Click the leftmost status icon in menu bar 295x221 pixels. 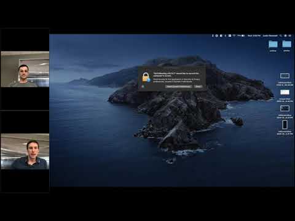[213, 36]
